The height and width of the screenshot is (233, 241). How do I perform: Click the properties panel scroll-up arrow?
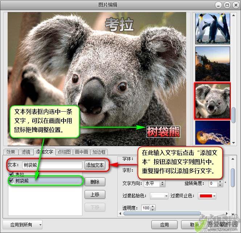click(233, 159)
